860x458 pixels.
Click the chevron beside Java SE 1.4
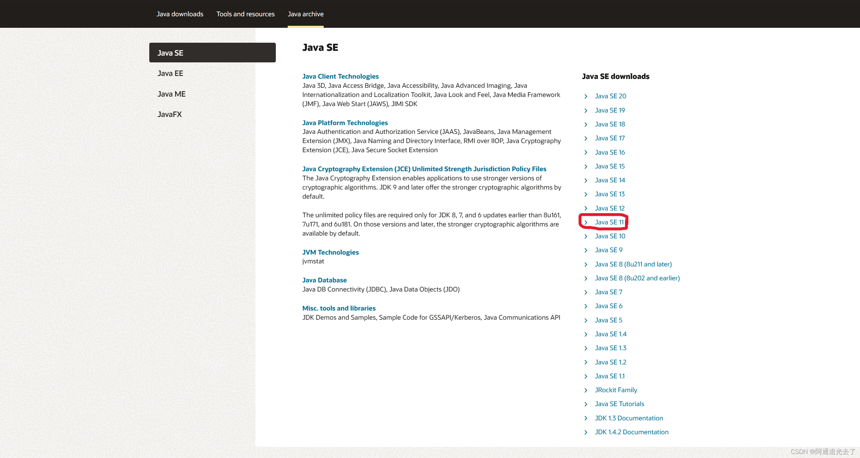[x=586, y=334]
